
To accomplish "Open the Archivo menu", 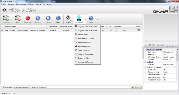I will click(3, 4).
